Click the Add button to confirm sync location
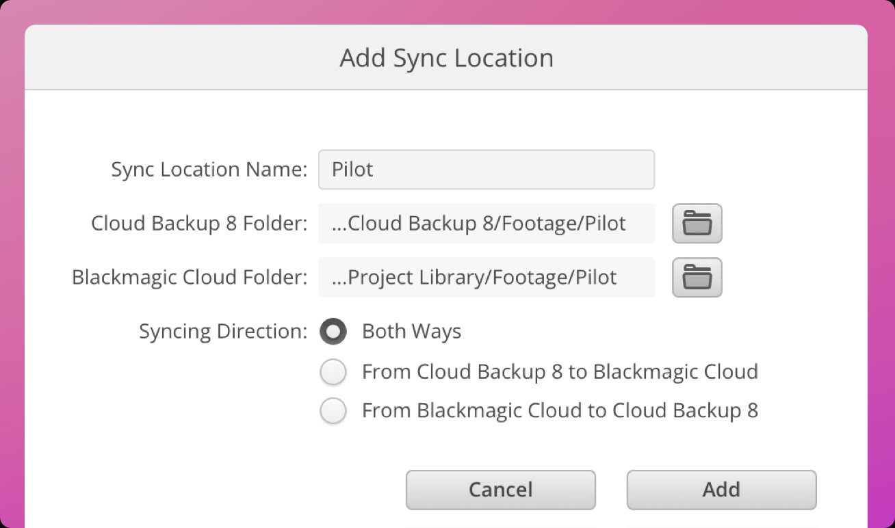895x528 pixels. point(721,490)
